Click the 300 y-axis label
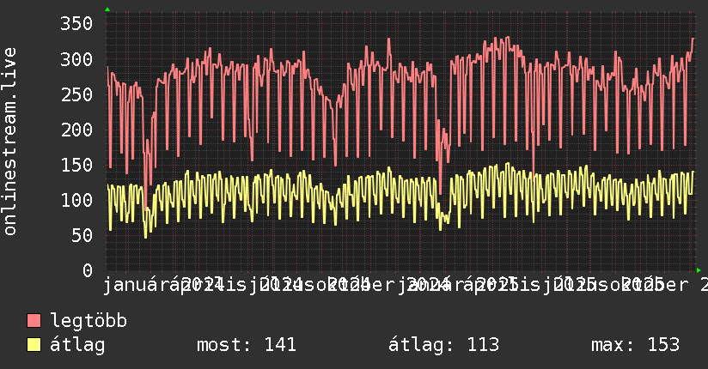Viewport: 708px width, 369px height. pos(76,59)
